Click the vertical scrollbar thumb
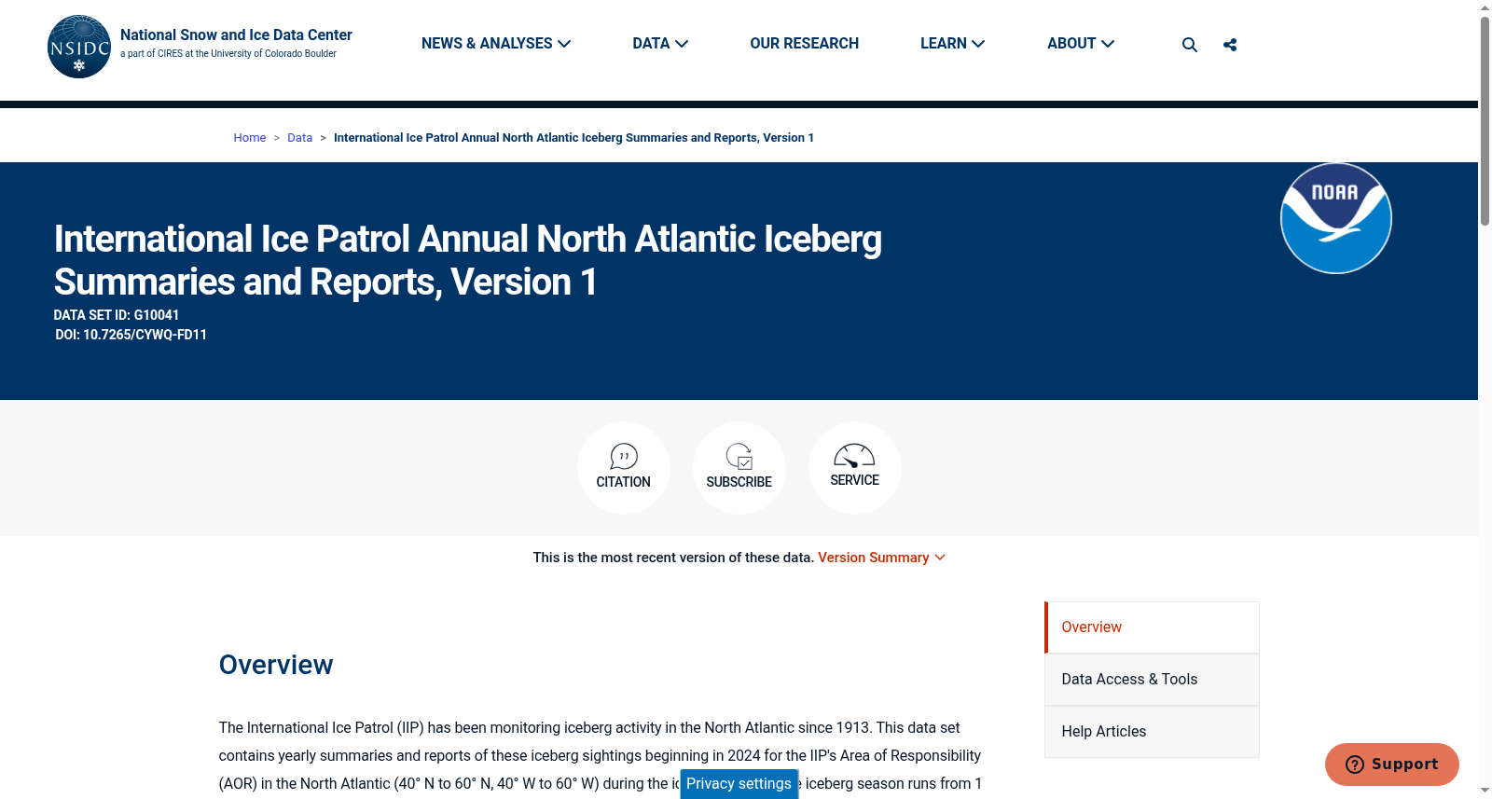This screenshot has height=799, width=1492. tap(1485, 121)
